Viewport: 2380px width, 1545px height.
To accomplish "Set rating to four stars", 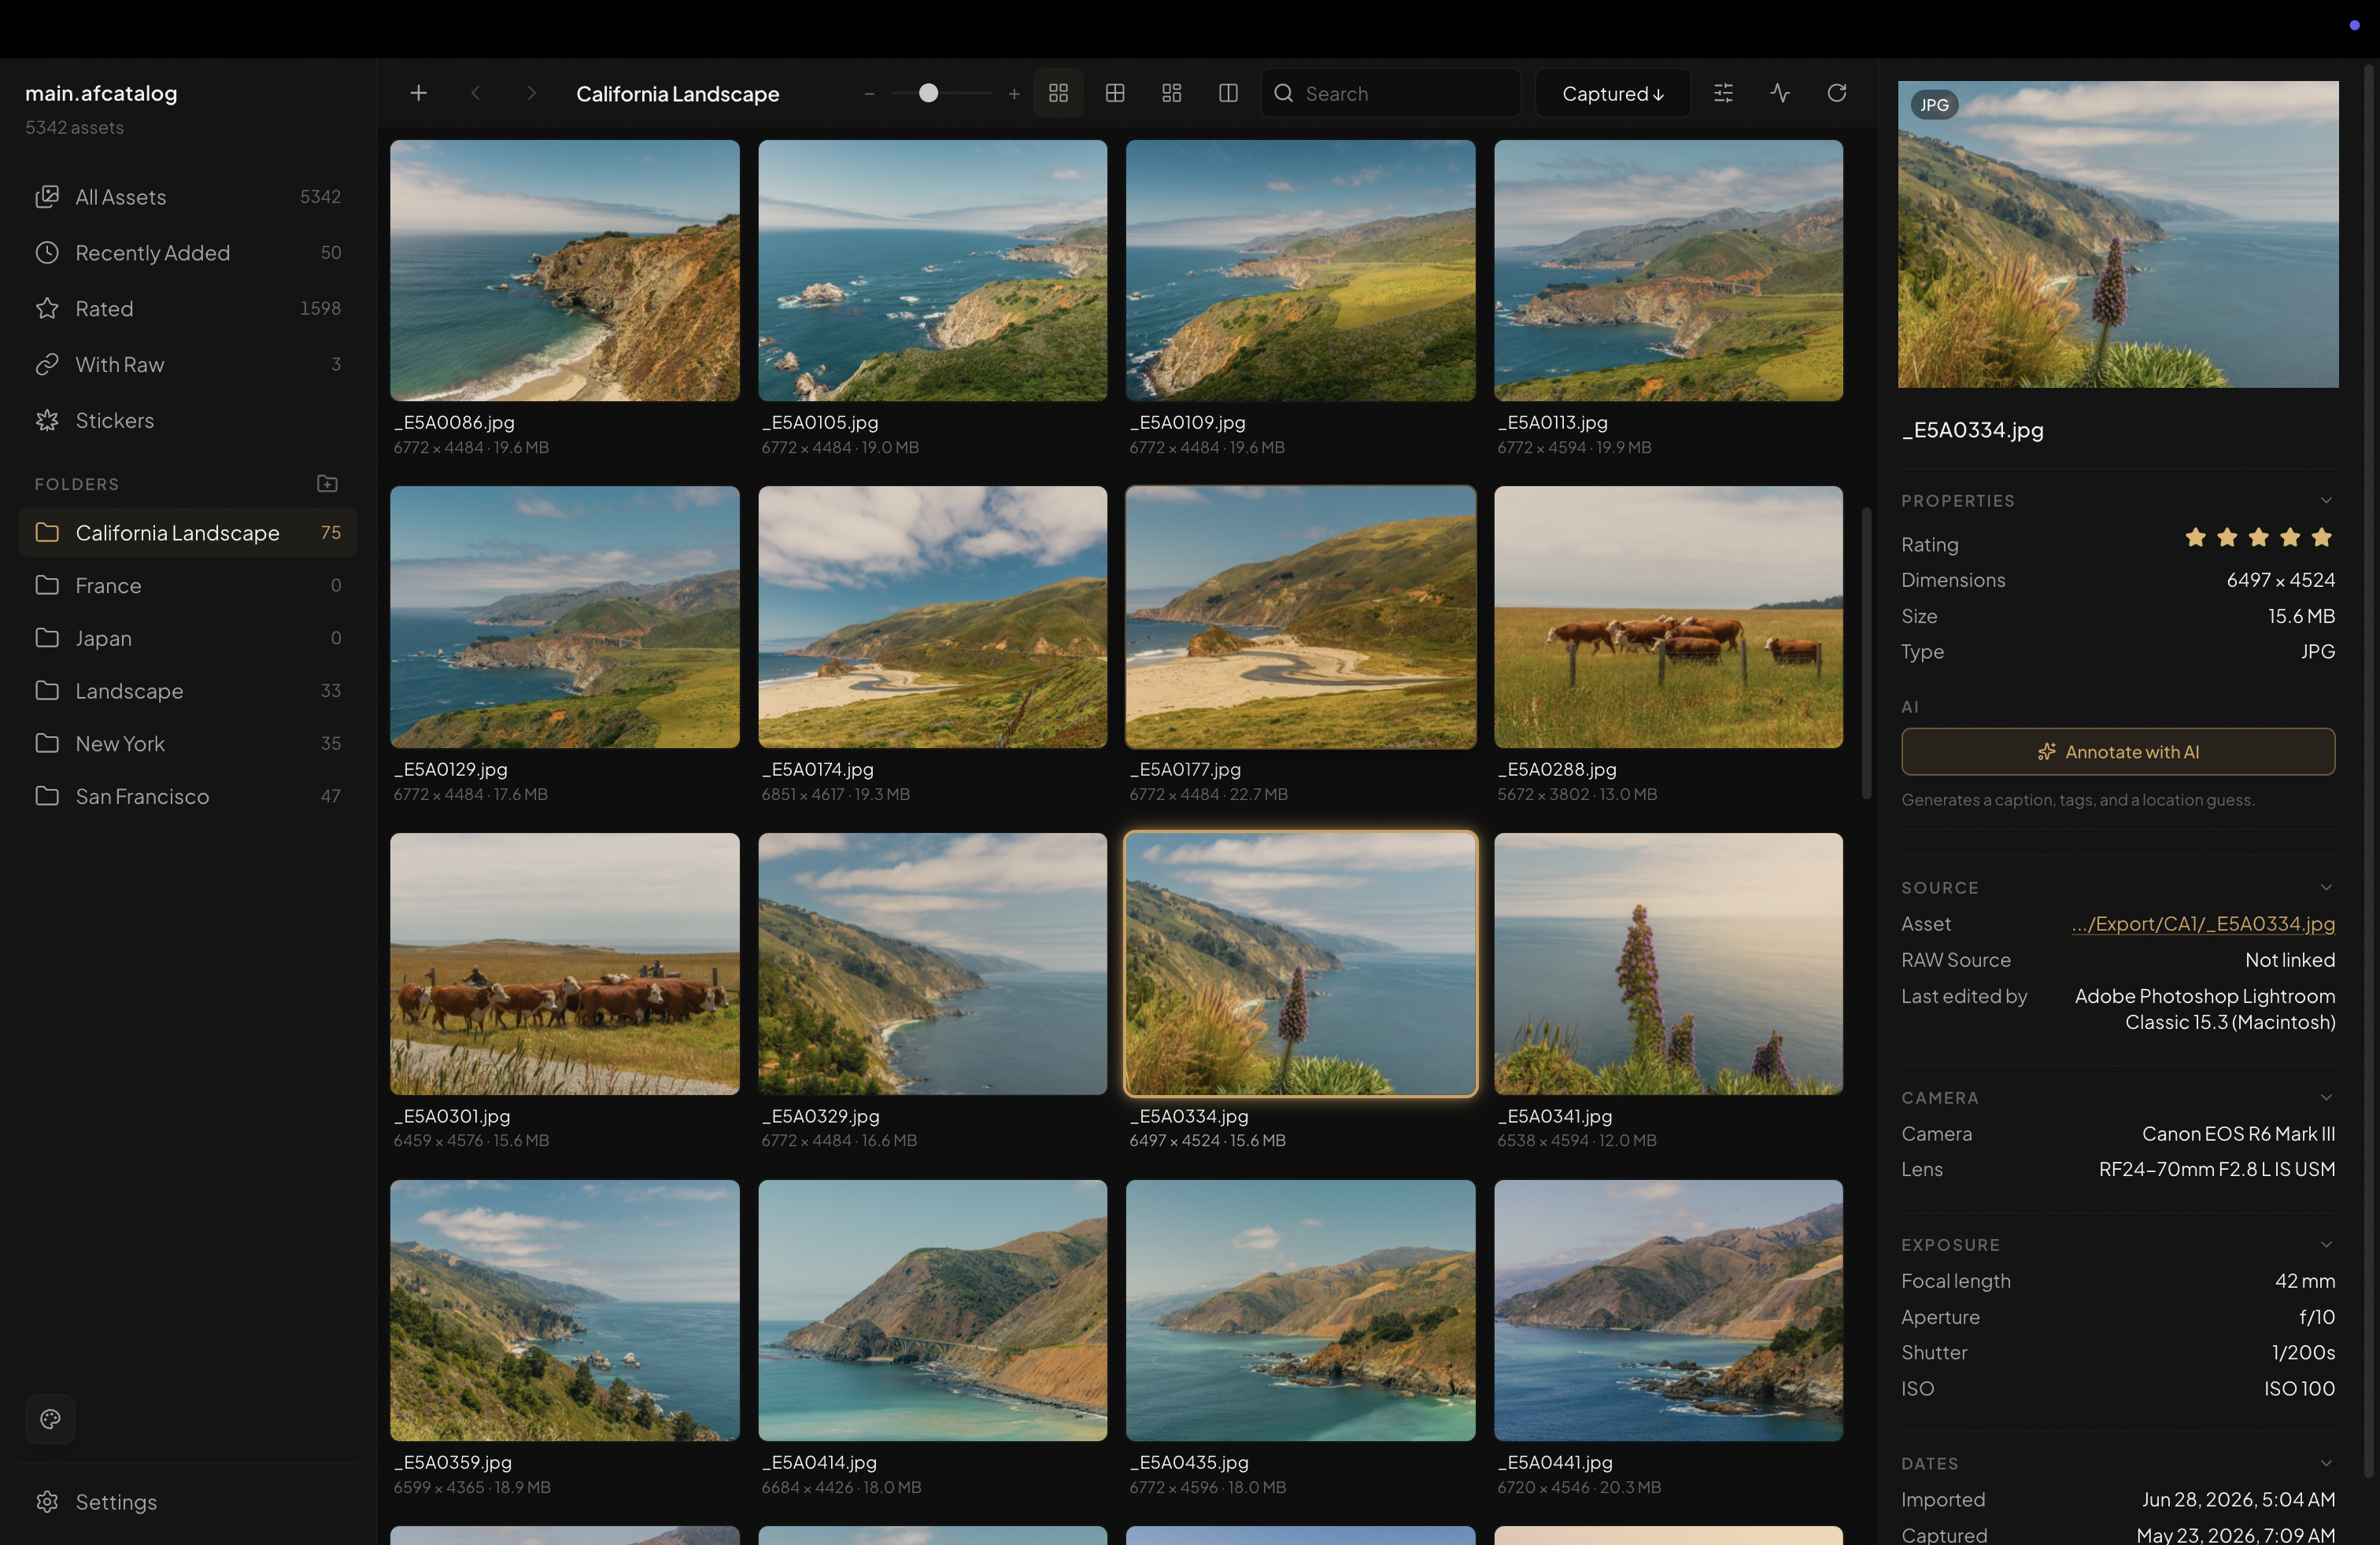I will point(2290,537).
